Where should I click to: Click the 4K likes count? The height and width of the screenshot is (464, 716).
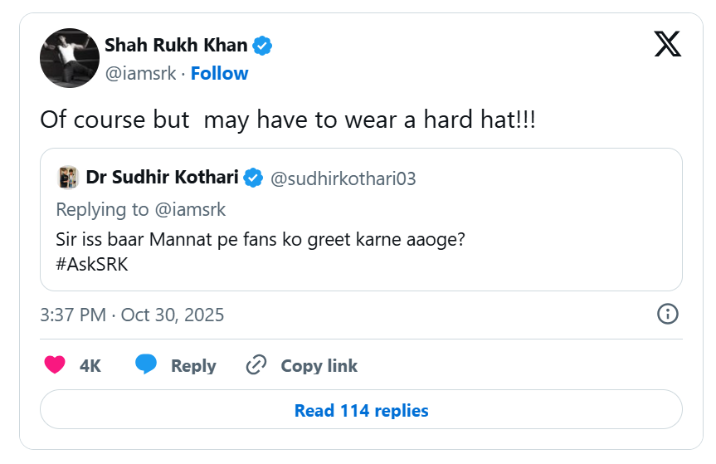coord(90,365)
